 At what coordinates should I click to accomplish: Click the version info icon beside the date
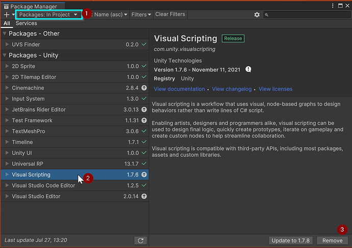(x=248, y=69)
